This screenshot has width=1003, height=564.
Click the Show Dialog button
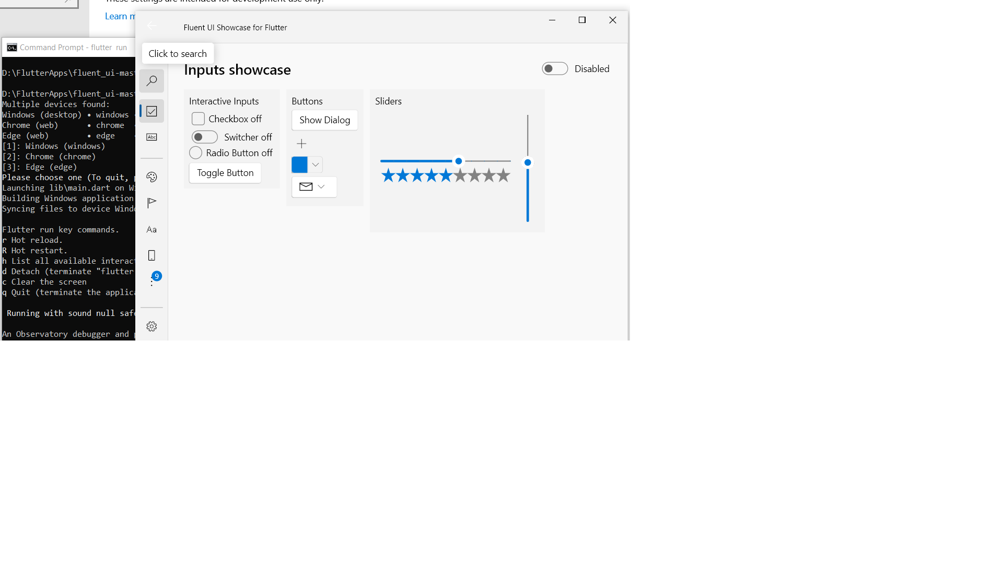(x=324, y=120)
